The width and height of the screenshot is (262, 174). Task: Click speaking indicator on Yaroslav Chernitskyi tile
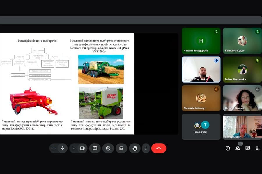(x=216, y=60)
